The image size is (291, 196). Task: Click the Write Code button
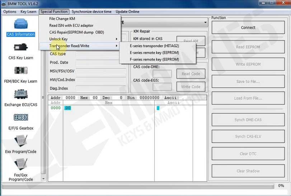click(x=191, y=87)
